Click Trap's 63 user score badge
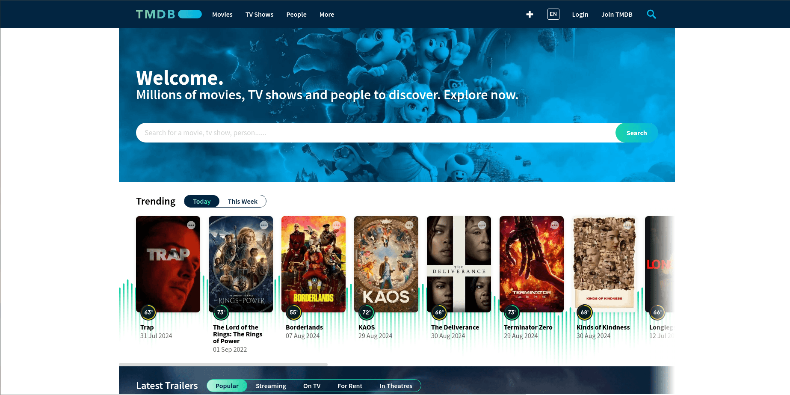The width and height of the screenshot is (790, 395). pos(148,312)
